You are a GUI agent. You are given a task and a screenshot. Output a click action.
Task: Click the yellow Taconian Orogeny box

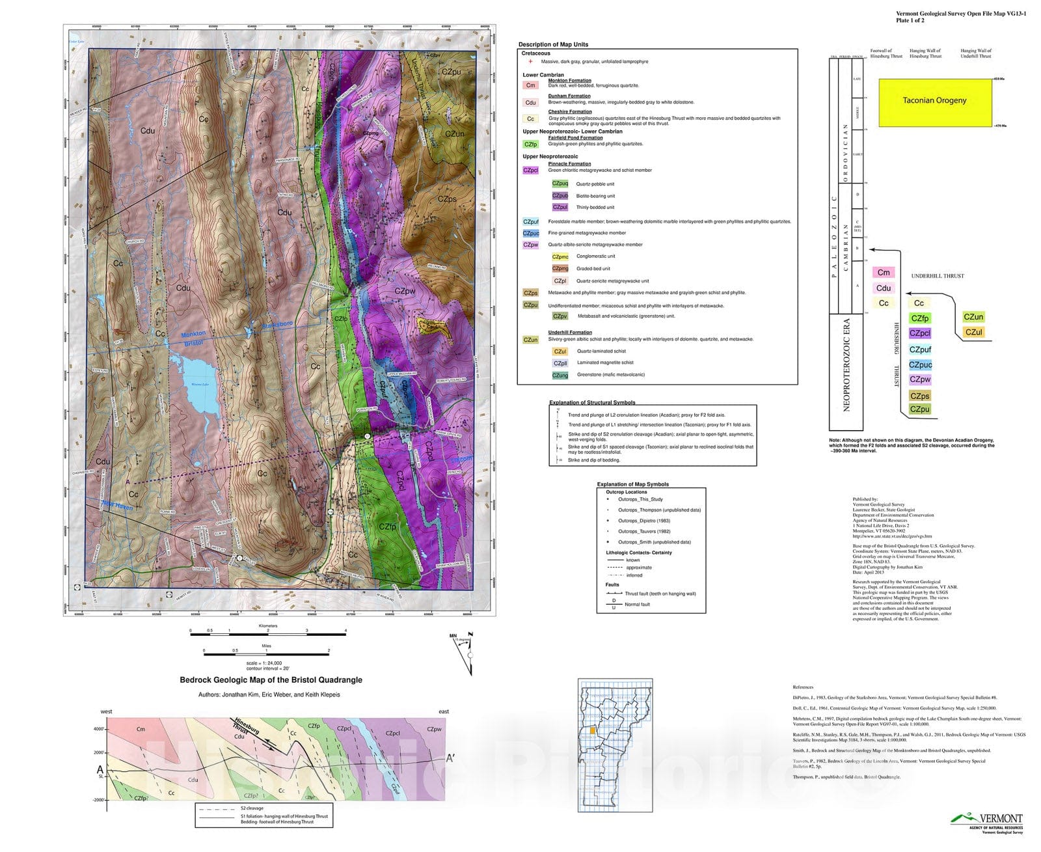click(935, 100)
